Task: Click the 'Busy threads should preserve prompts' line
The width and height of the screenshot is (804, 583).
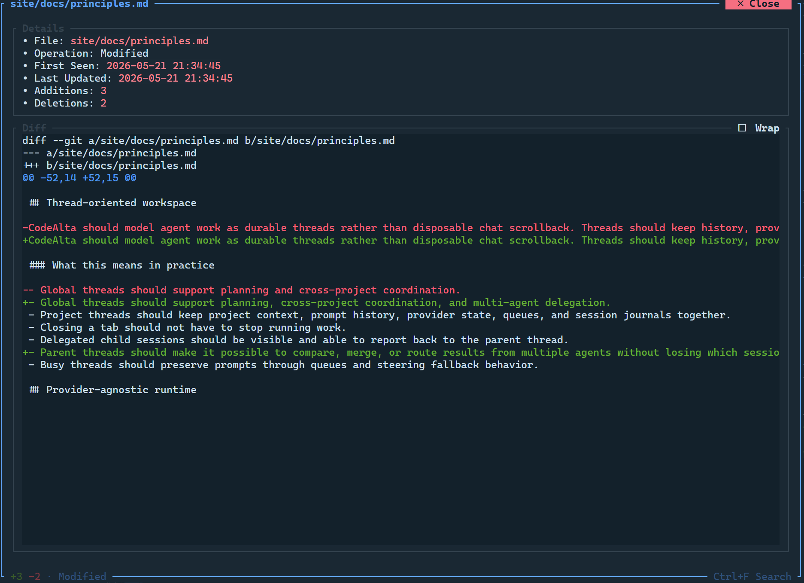Action: [x=283, y=365]
